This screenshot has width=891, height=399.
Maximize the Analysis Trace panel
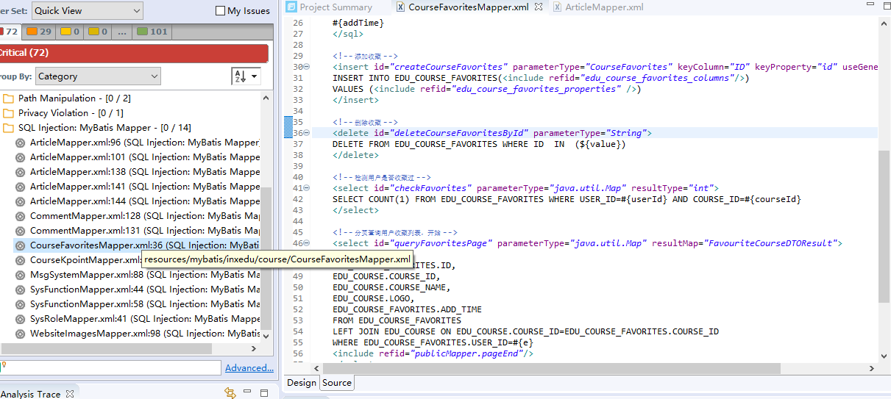265,392
